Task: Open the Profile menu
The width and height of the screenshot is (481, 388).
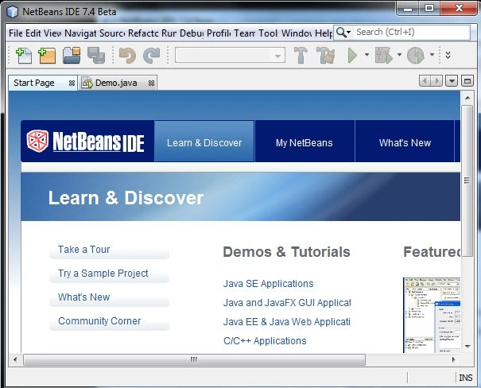Action: (219, 33)
